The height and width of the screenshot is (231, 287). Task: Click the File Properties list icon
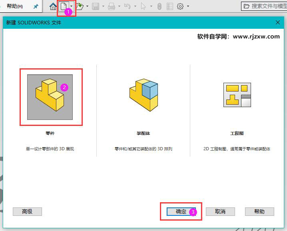pyautogui.click(x=170, y=6)
